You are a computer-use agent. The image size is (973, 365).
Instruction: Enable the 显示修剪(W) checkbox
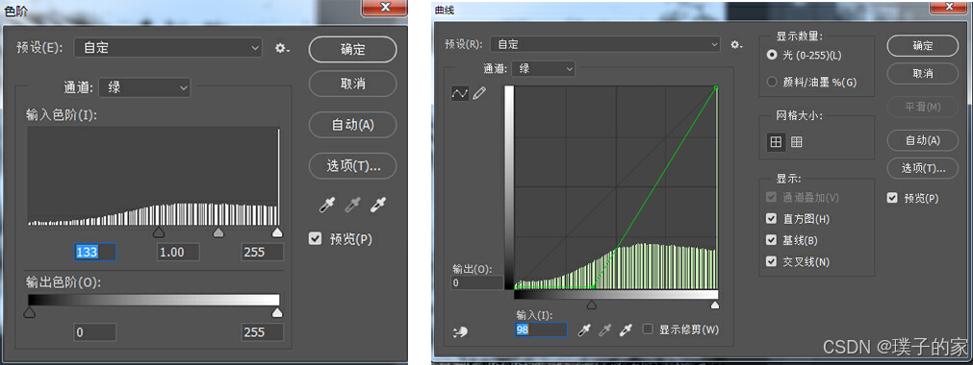point(647,329)
